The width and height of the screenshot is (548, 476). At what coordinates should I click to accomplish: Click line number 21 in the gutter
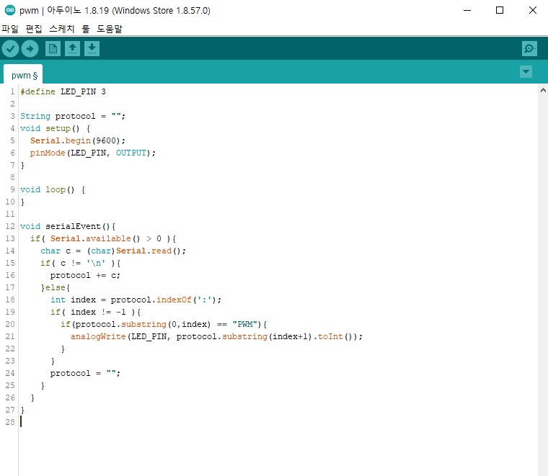tap(10, 336)
